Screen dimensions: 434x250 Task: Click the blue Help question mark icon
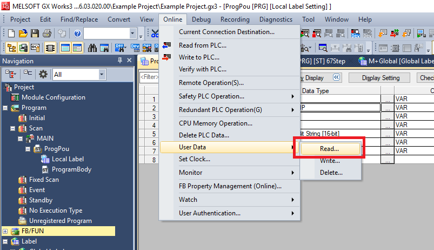(77, 34)
